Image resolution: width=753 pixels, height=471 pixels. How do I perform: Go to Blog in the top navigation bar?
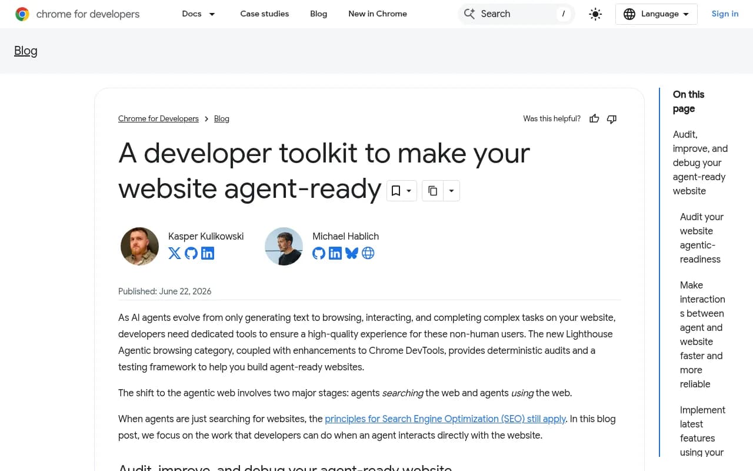coord(319,14)
